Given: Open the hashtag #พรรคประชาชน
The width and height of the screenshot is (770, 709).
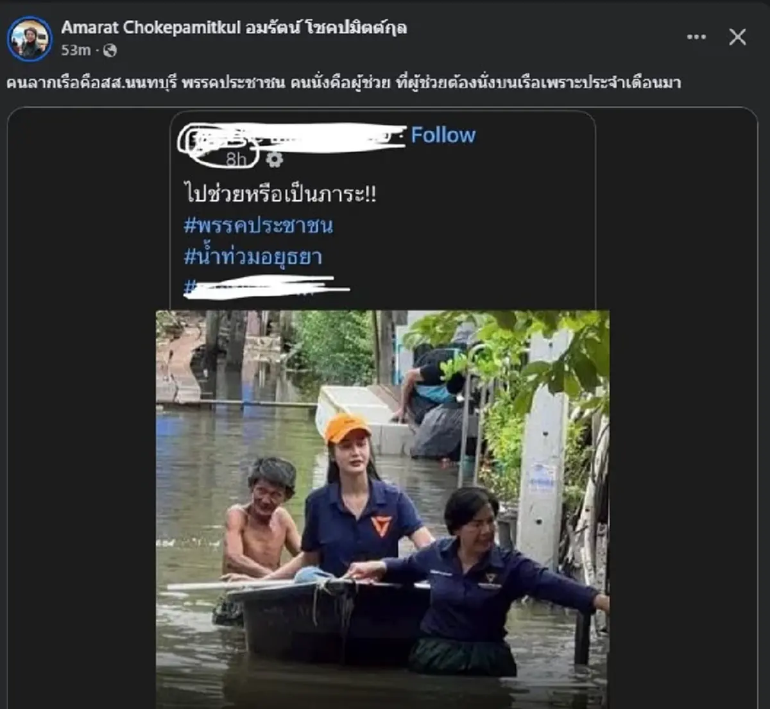Looking at the screenshot, I should (259, 225).
